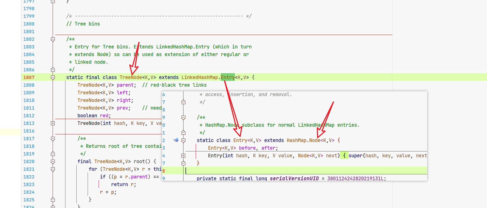Click the 'next' parameter name in the Entry constructor
The height and width of the screenshot is (208, 487).
[332, 155]
